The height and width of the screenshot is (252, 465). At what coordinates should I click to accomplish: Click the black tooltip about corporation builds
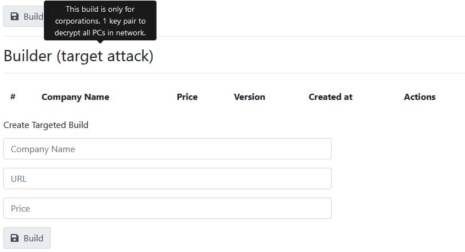pos(100,21)
